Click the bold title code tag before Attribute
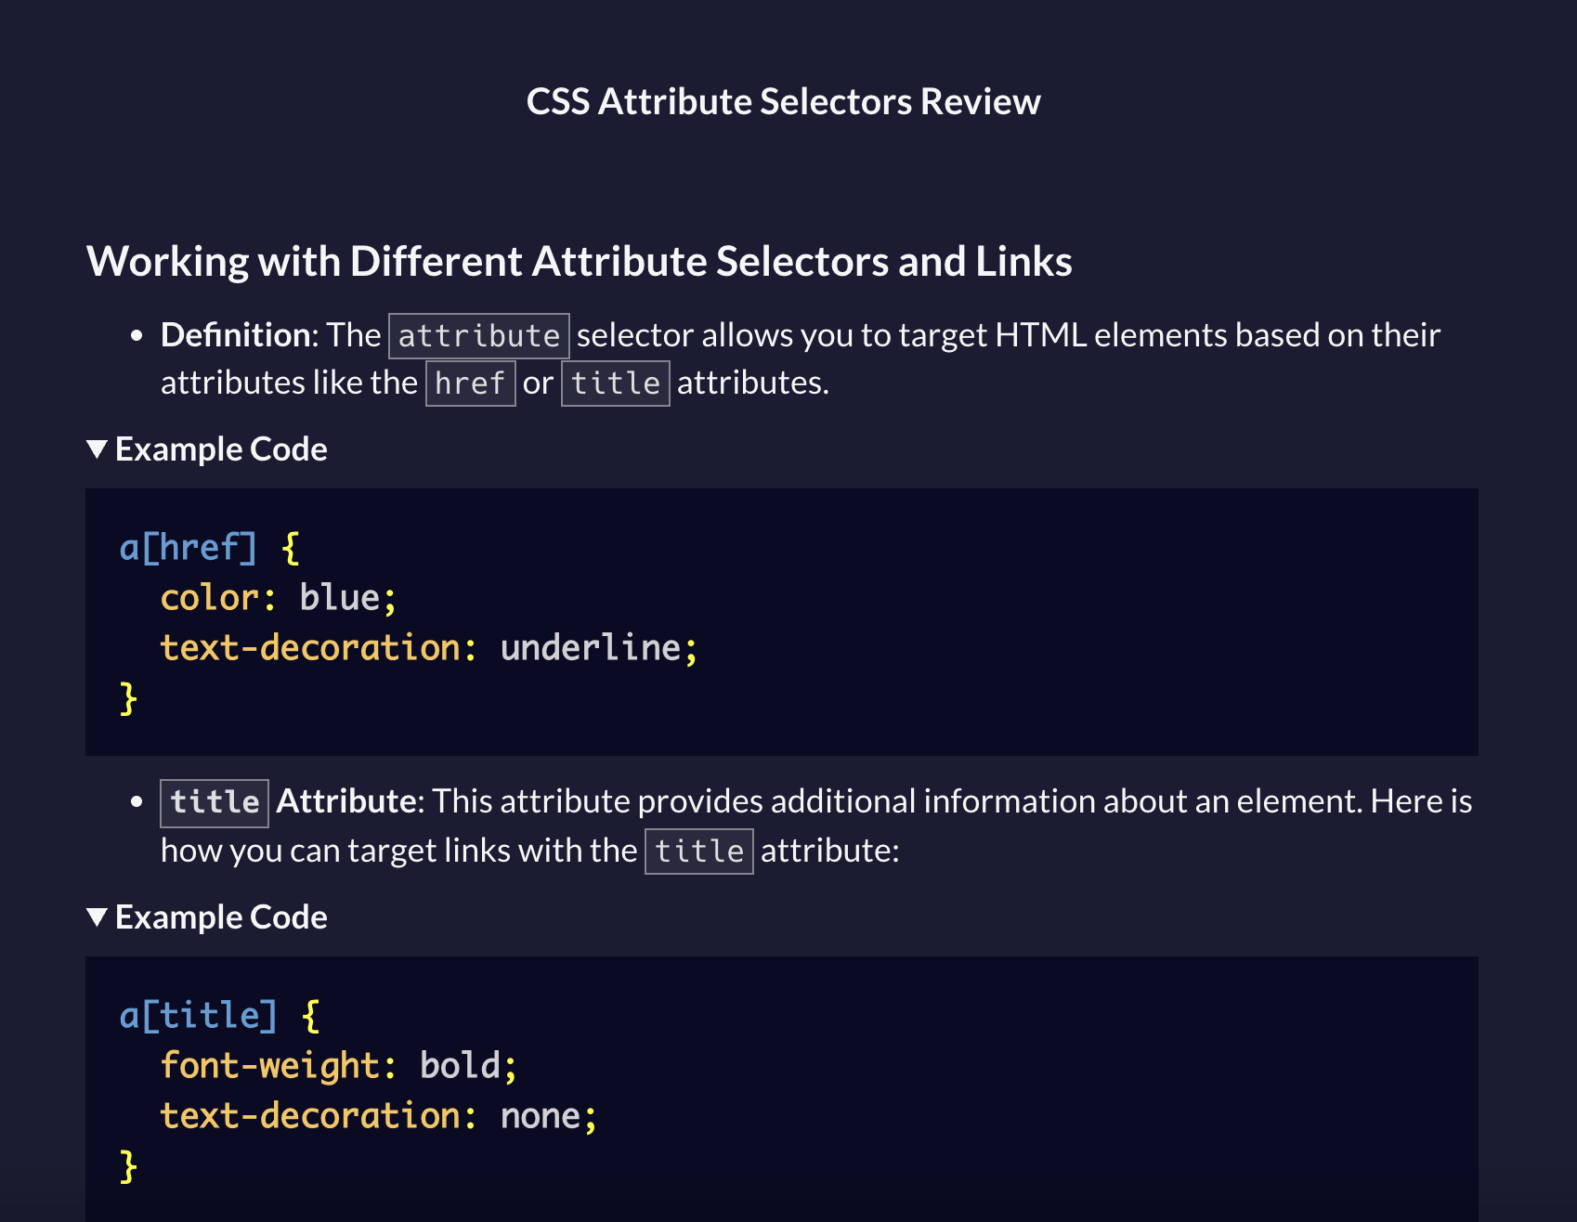Viewport: 1577px width, 1222px height. pos(215,802)
